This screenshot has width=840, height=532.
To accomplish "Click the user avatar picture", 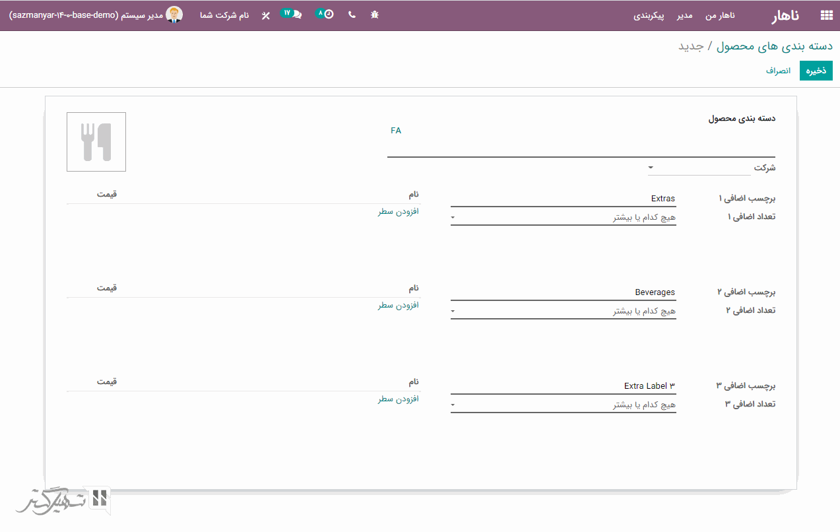I will pyautogui.click(x=174, y=15).
